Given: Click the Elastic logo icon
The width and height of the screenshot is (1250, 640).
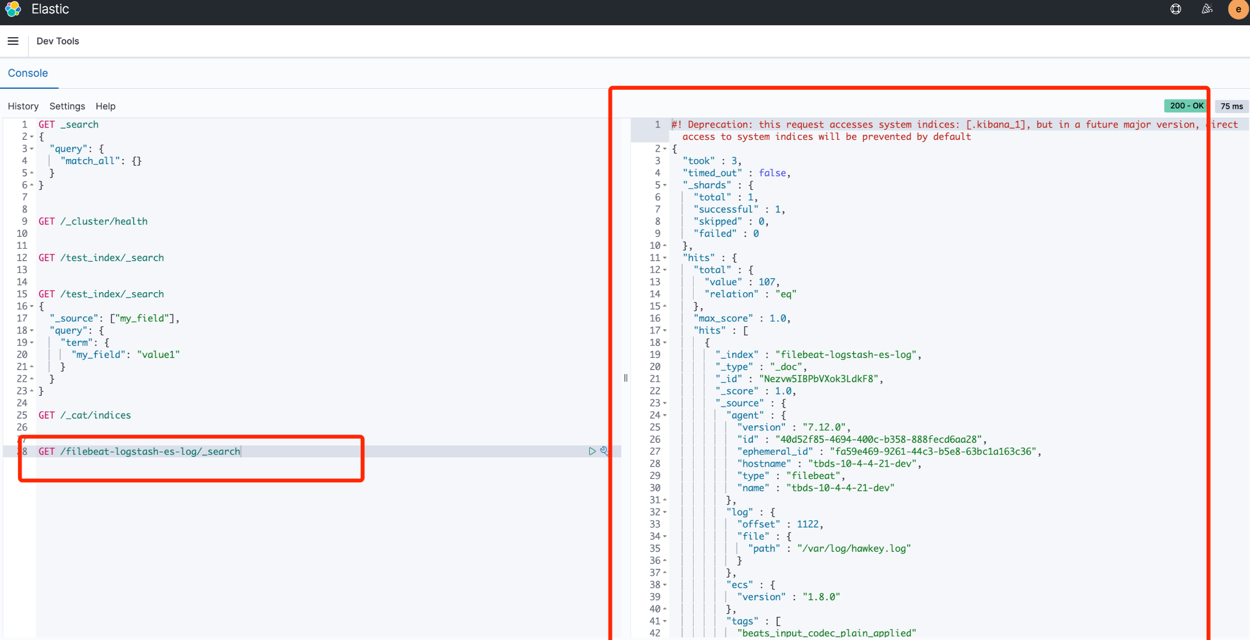Looking at the screenshot, I should click(x=13, y=9).
